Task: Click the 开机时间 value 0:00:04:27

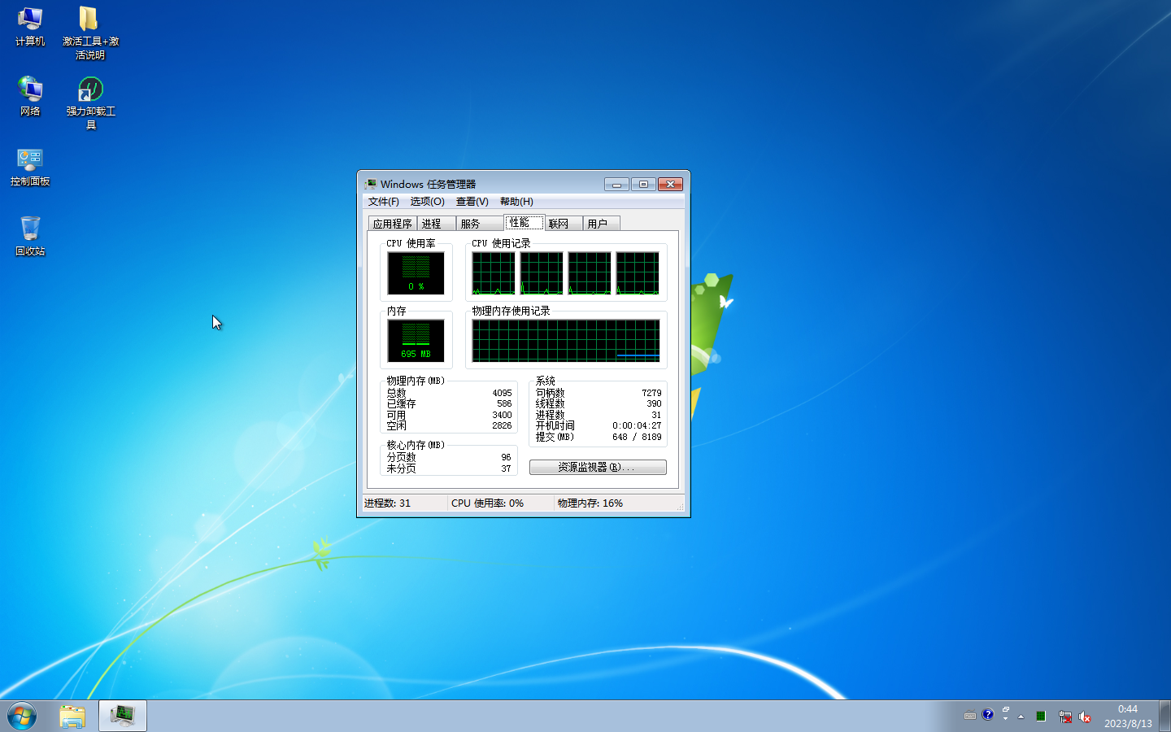Action: (x=637, y=425)
